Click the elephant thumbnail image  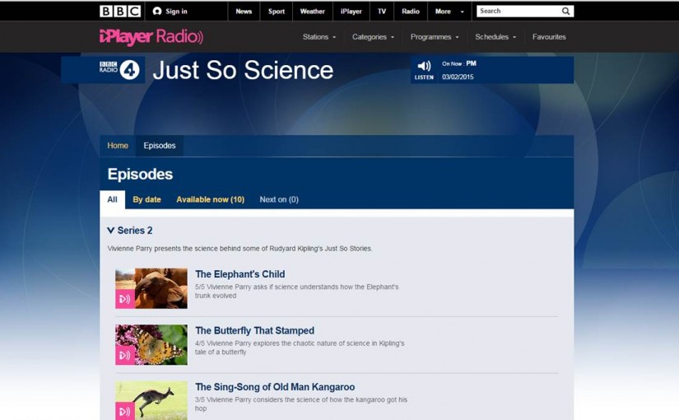pyautogui.click(x=151, y=288)
